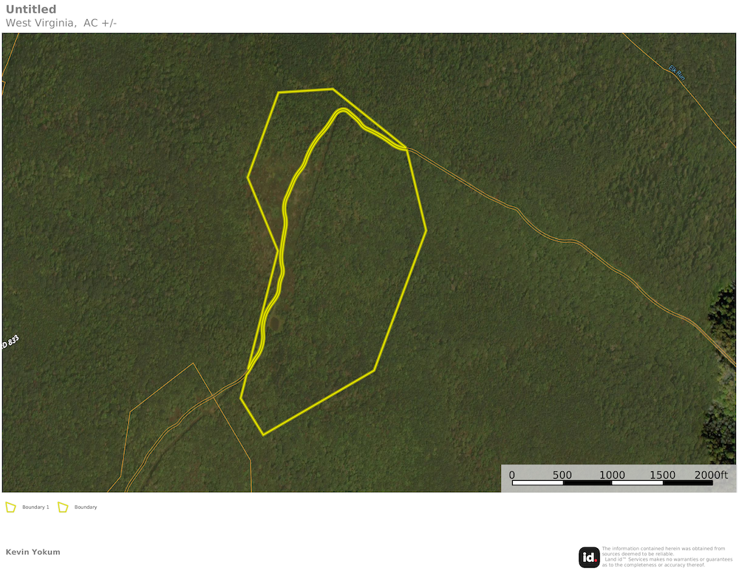This screenshot has width=739, height=571.
Task: Click the "Untitled" map title
Action: [x=31, y=10]
